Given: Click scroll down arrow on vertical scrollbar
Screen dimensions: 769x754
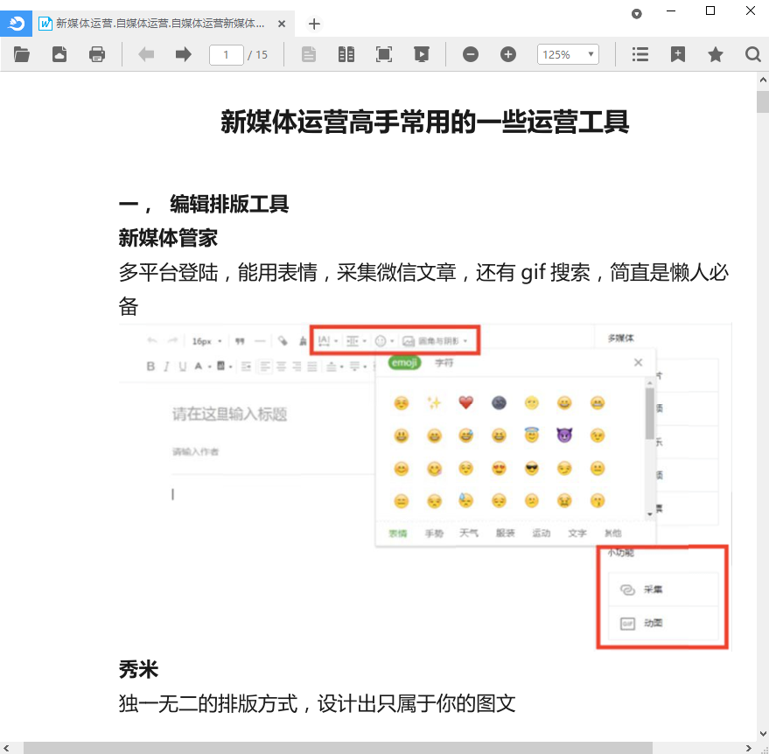Looking at the screenshot, I should click(763, 734).
